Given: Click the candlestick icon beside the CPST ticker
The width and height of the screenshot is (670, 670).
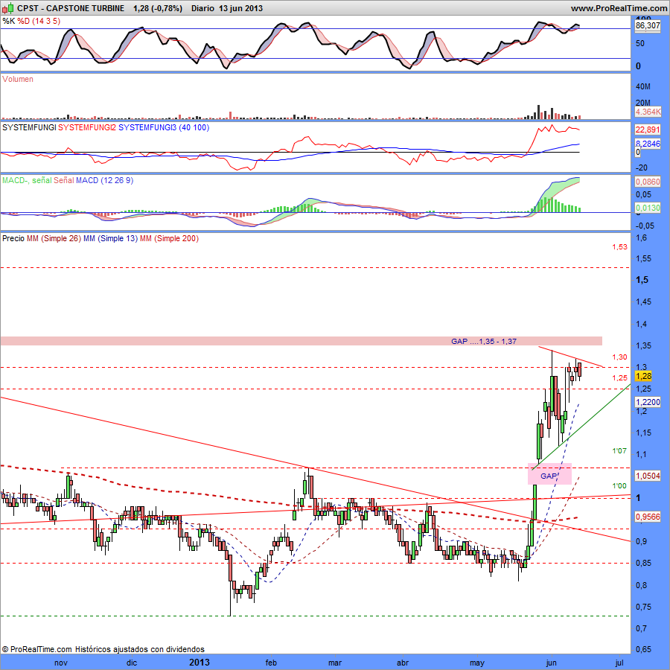Looking at the screenshot, I should pyautogui.click(x=7, y=7).
